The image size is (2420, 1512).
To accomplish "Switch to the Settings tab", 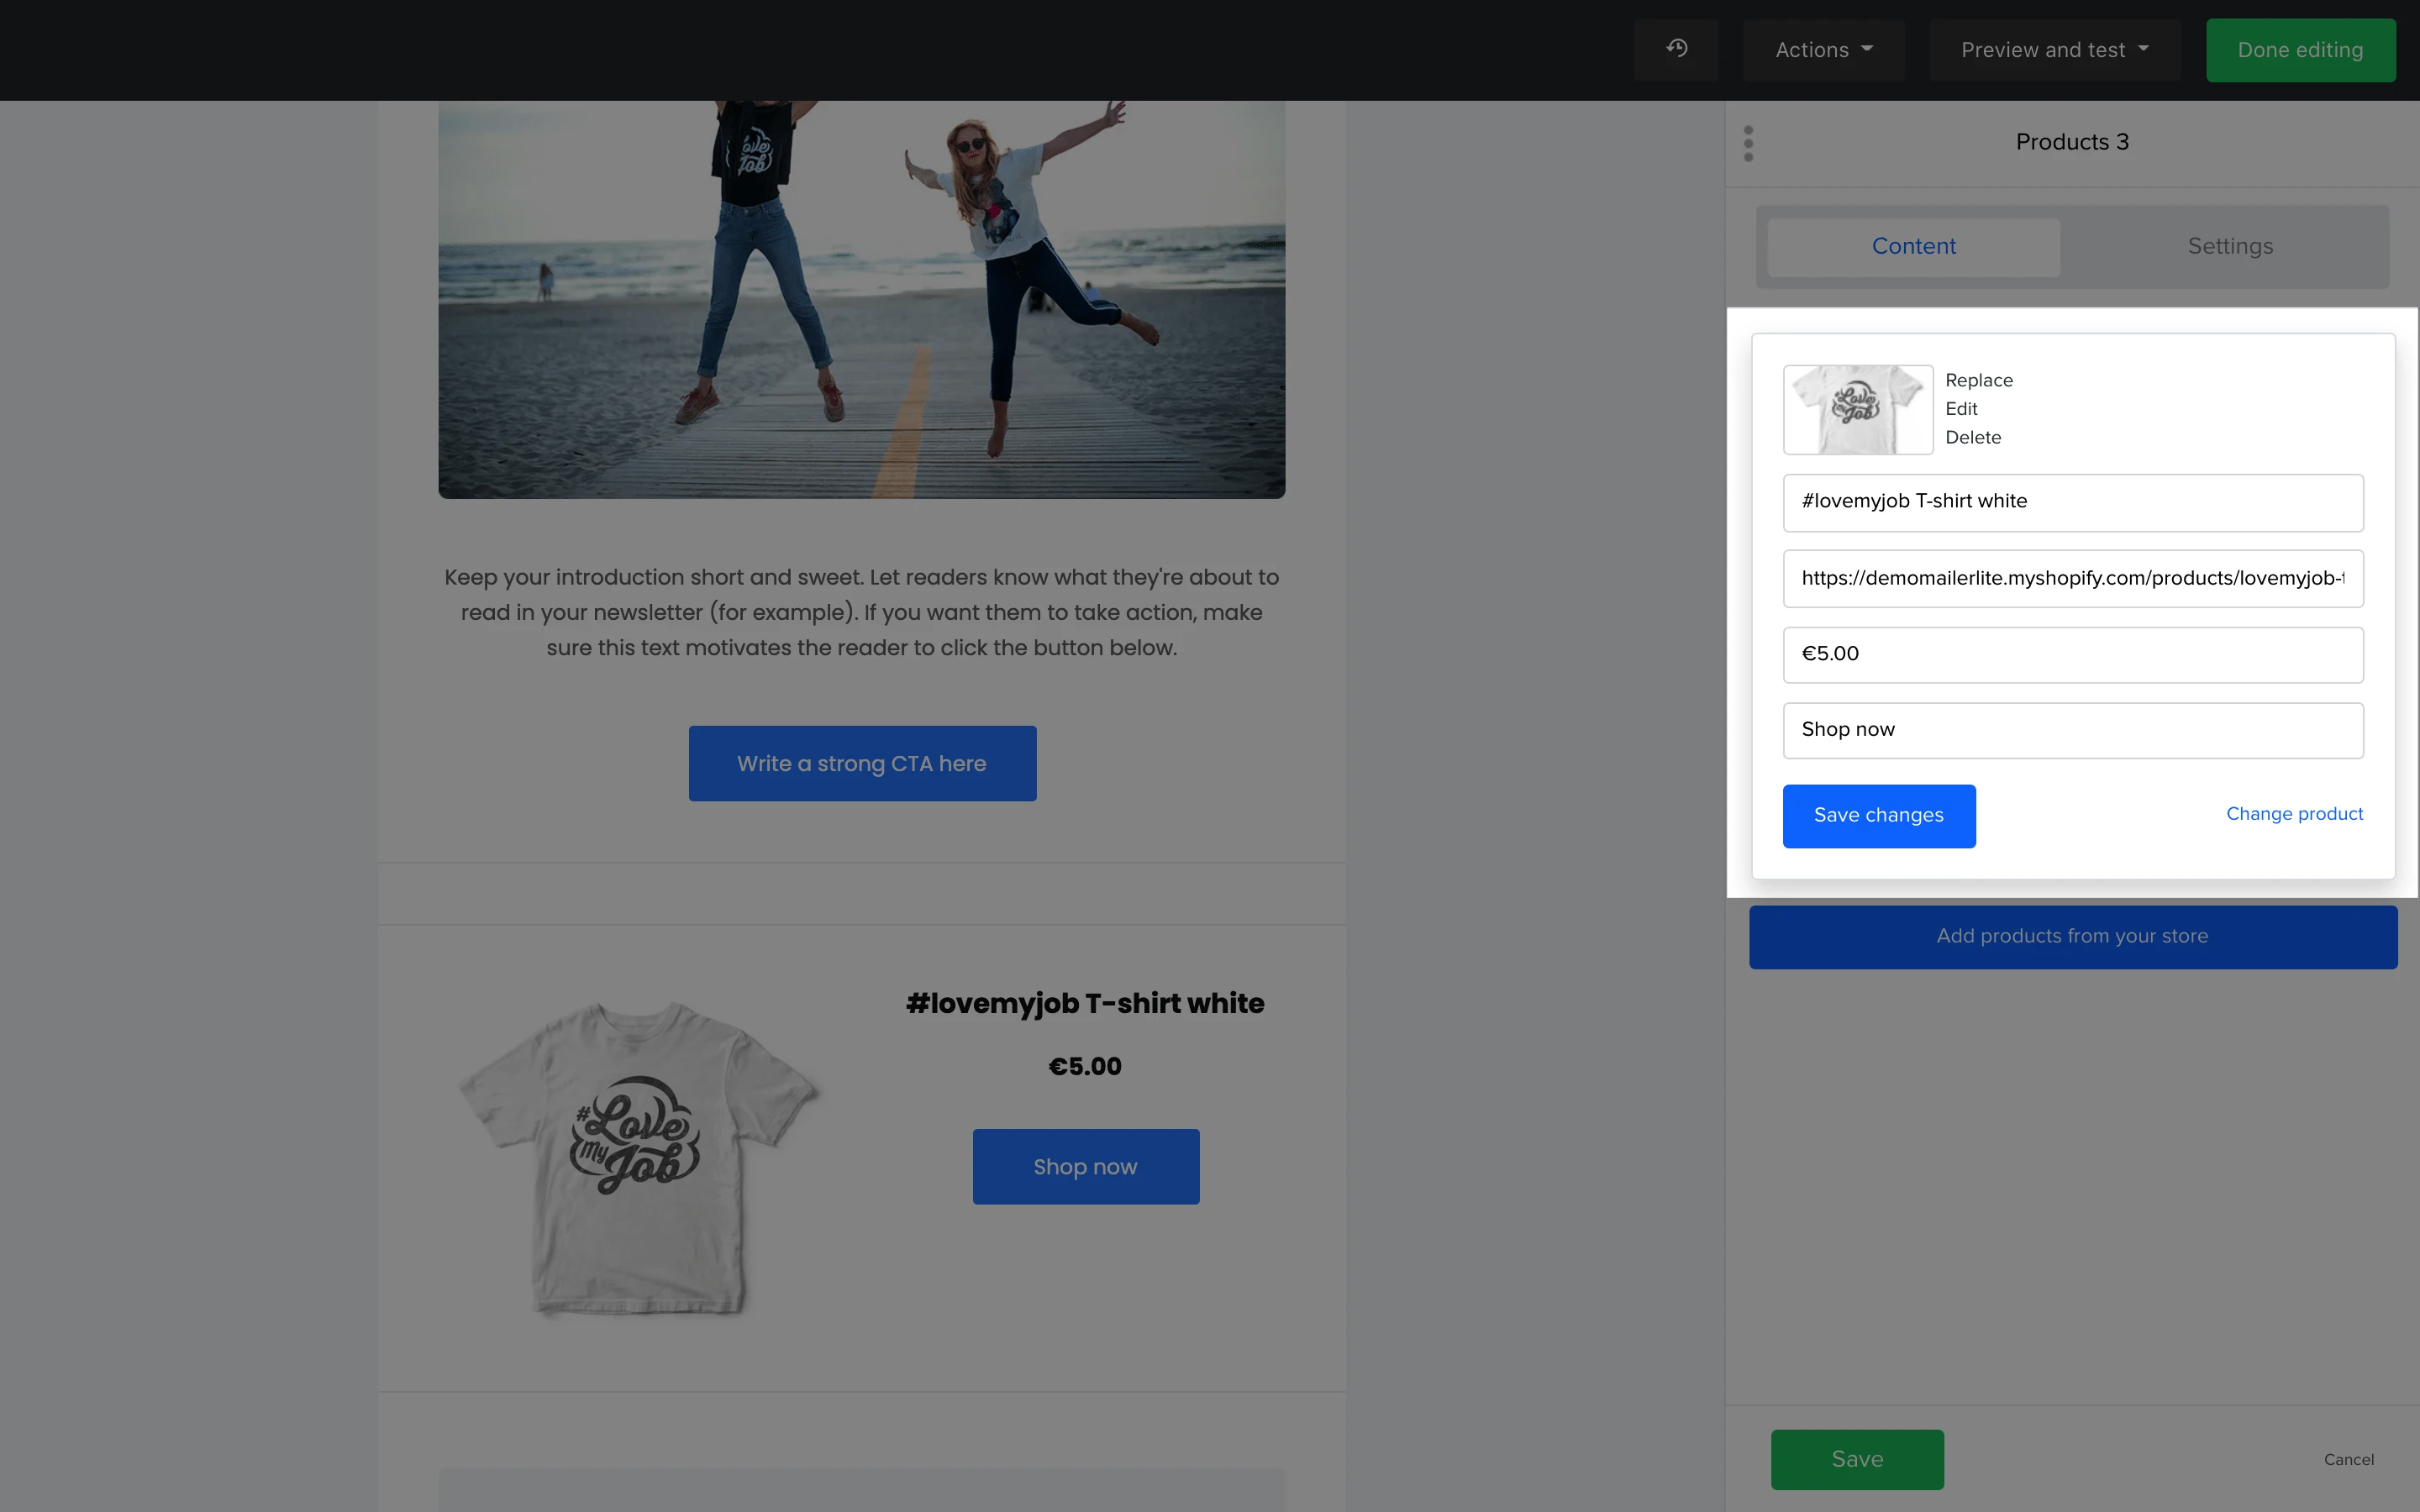I will point(2229,246).
